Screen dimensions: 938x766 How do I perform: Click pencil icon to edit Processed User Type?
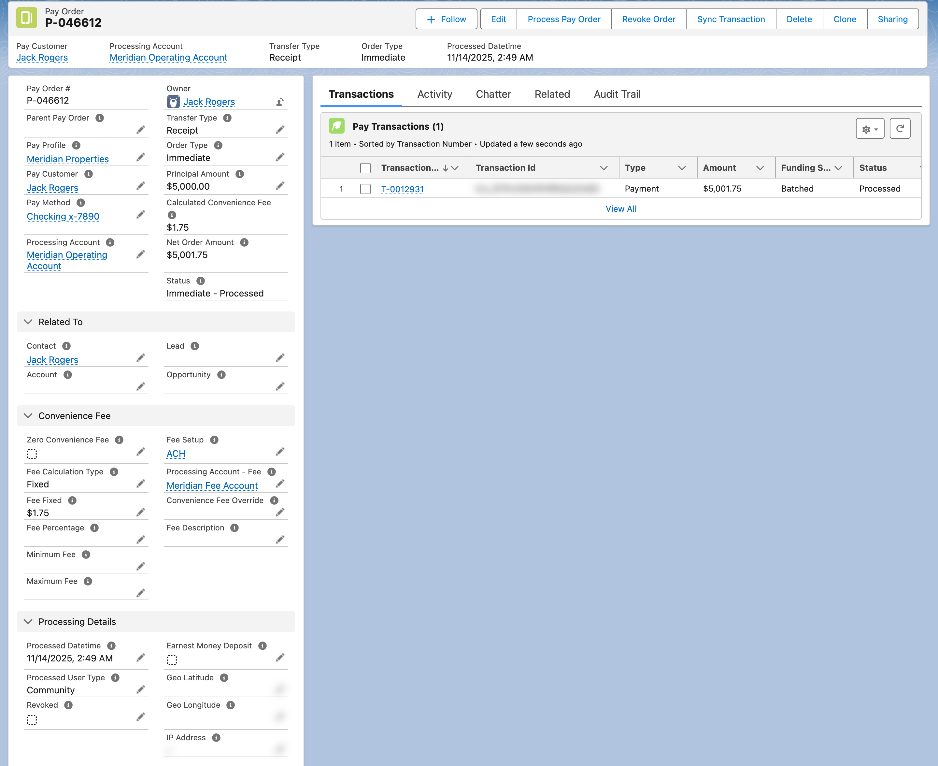tap(140, 689)
